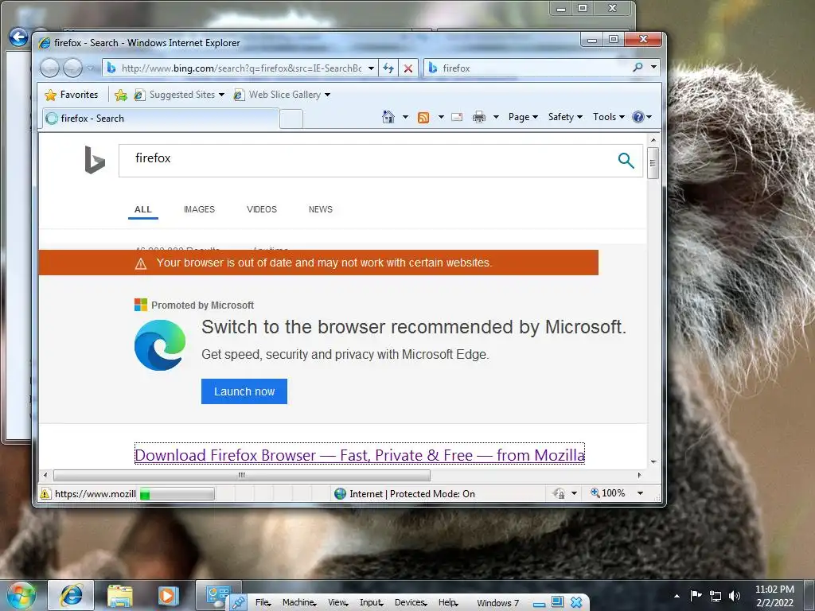Click the Refresh page icon
This screenshot has width=815, height=611.
[388, 68]
